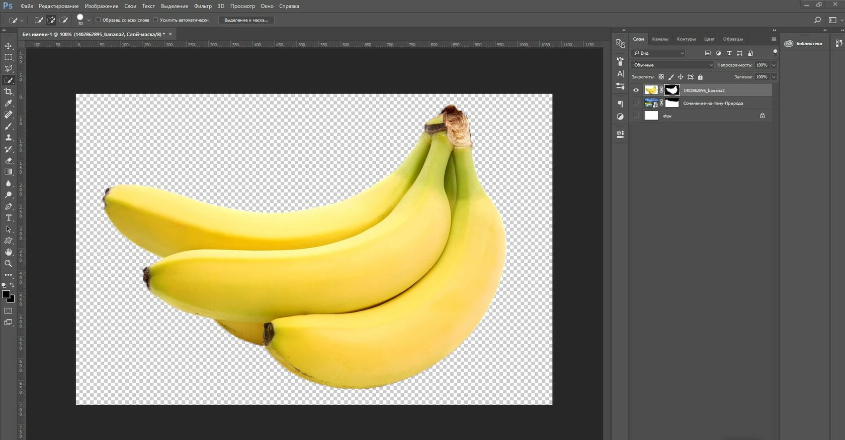The width and height of the screenshot is (845, 440).
Task: Expand the Заливка slider dropdown
Action: pyautogui.click(x=774, y=77)
